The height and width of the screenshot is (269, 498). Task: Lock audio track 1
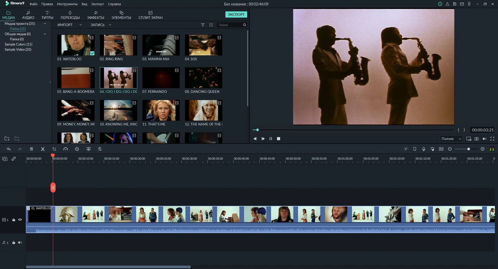click(x=14, y=243)
